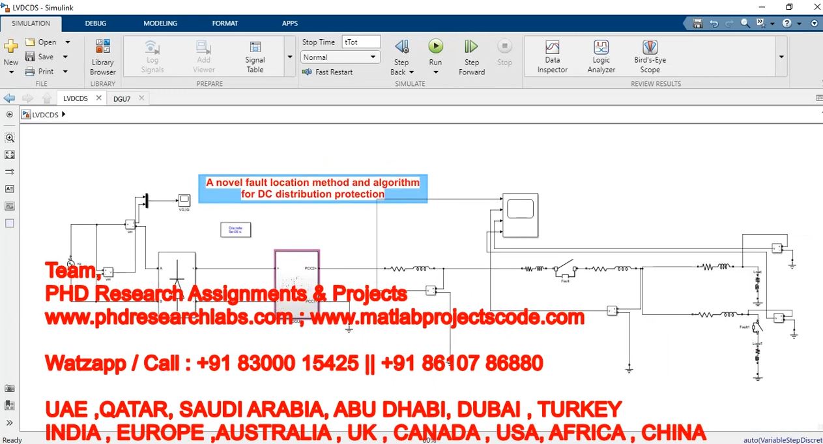Click the Ready status text
This screenshot has width=823, height=444.
(12, 440)
